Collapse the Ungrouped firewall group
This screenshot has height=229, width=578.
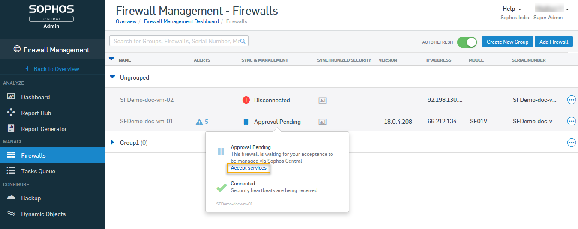(x=113, y=77)
